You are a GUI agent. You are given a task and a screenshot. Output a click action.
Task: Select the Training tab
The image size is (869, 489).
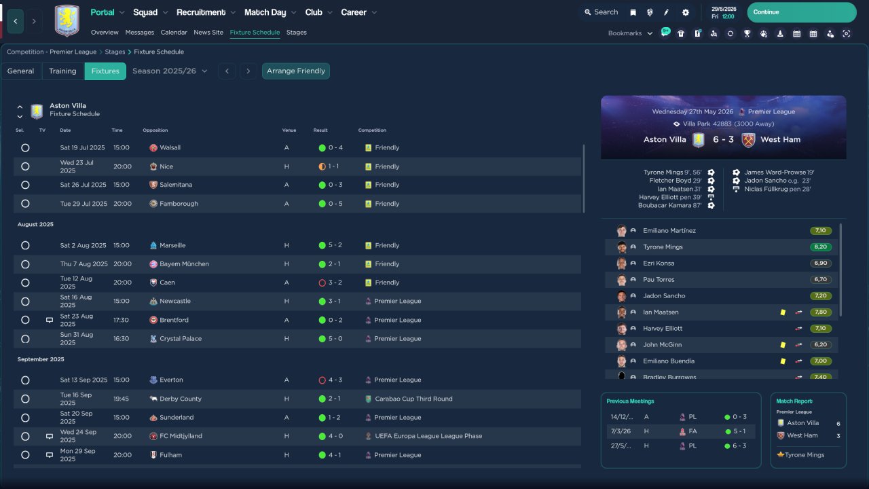62,71
